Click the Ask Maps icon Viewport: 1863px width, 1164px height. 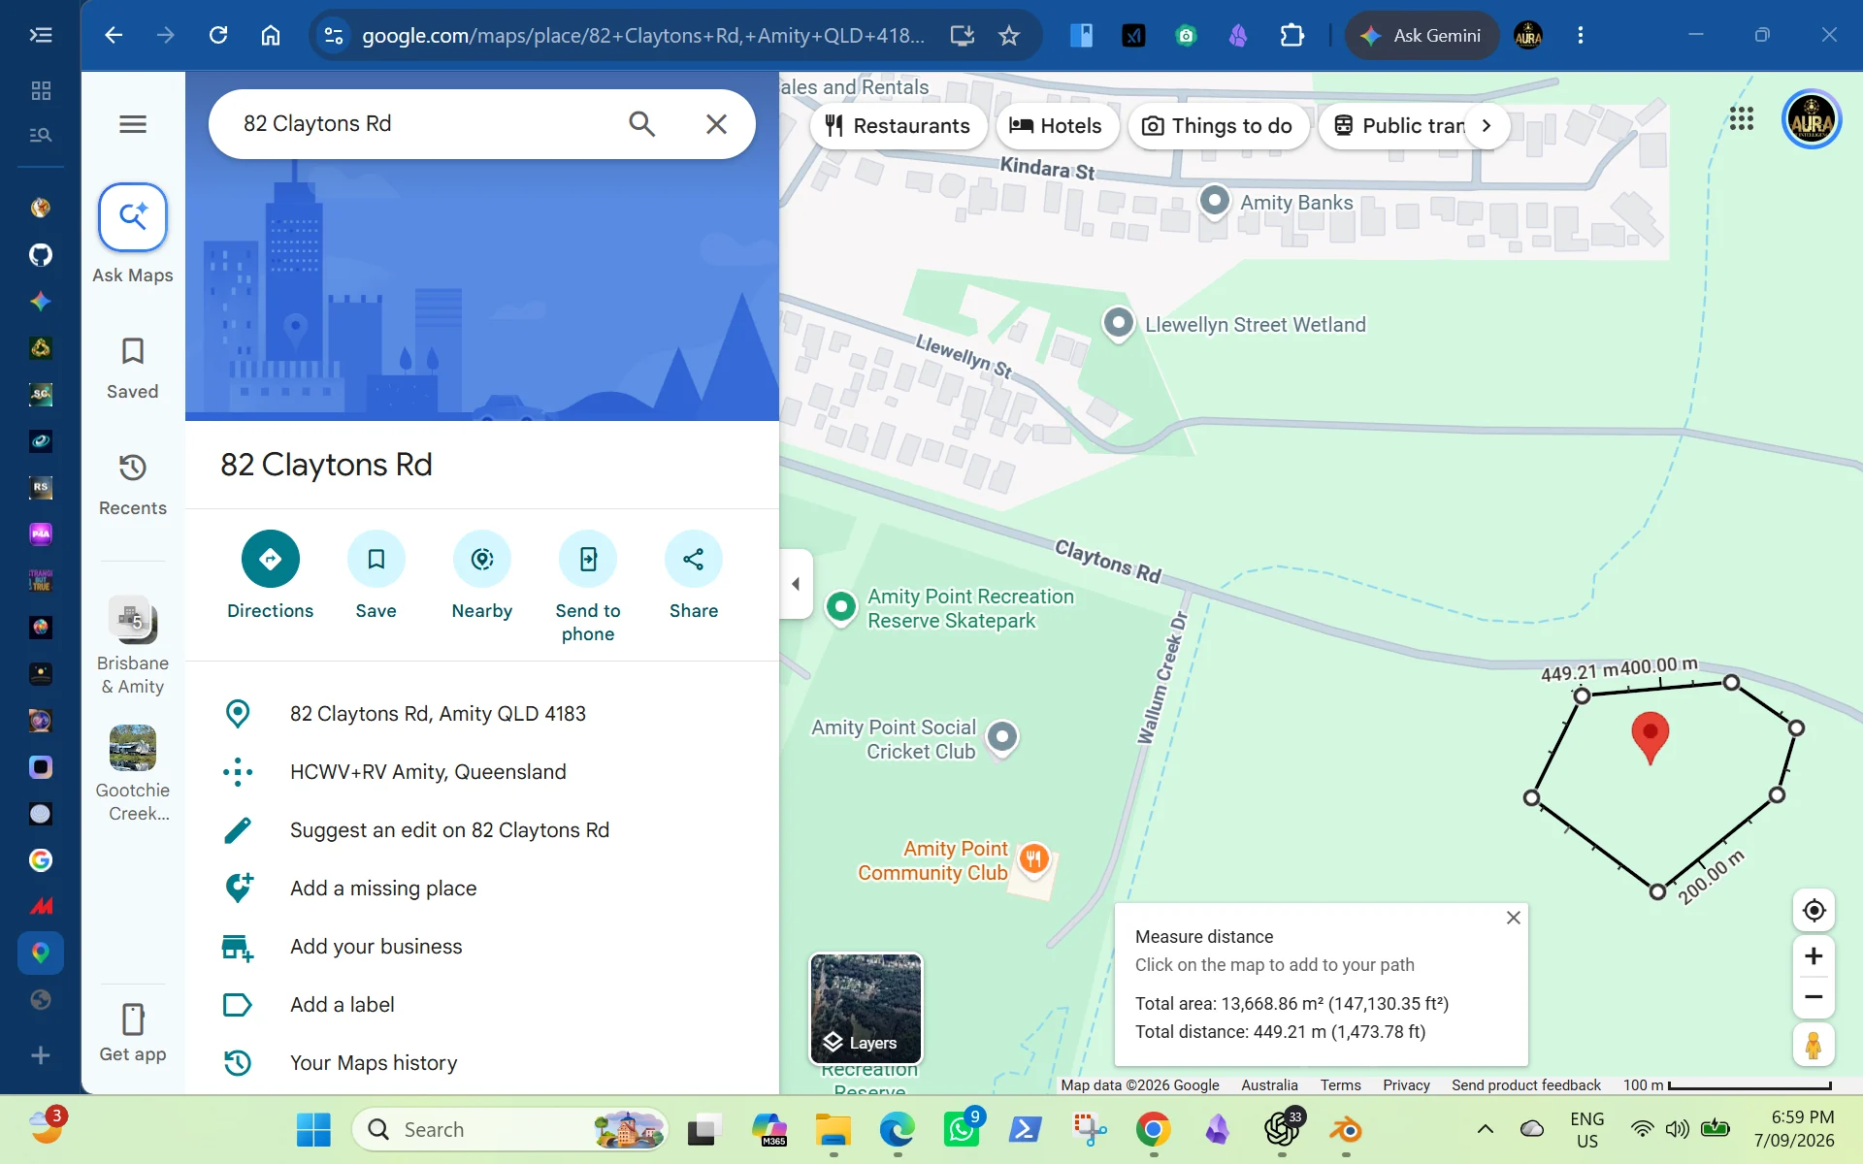pos(133,216)
